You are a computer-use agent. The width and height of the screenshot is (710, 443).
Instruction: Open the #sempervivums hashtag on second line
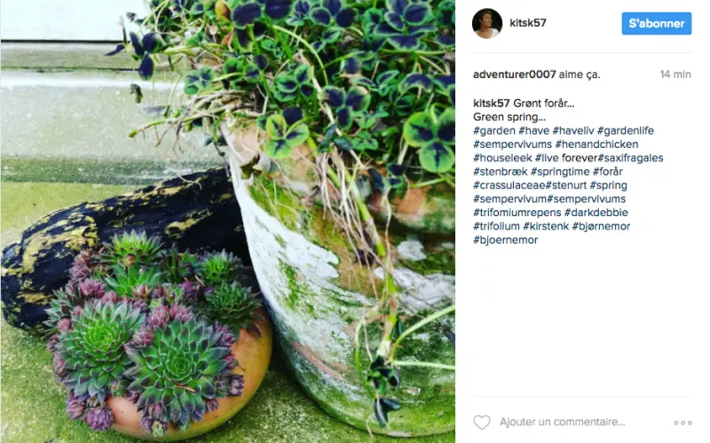tap(513, 144)
